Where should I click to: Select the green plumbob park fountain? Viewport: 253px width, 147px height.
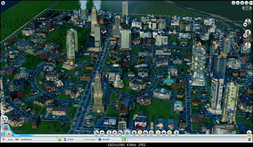click(x=169, y=79)
